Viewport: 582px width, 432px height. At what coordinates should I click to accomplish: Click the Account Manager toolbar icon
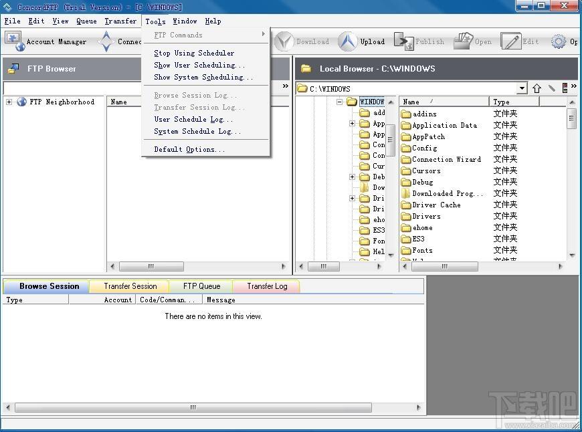click(x=13, y=41)
